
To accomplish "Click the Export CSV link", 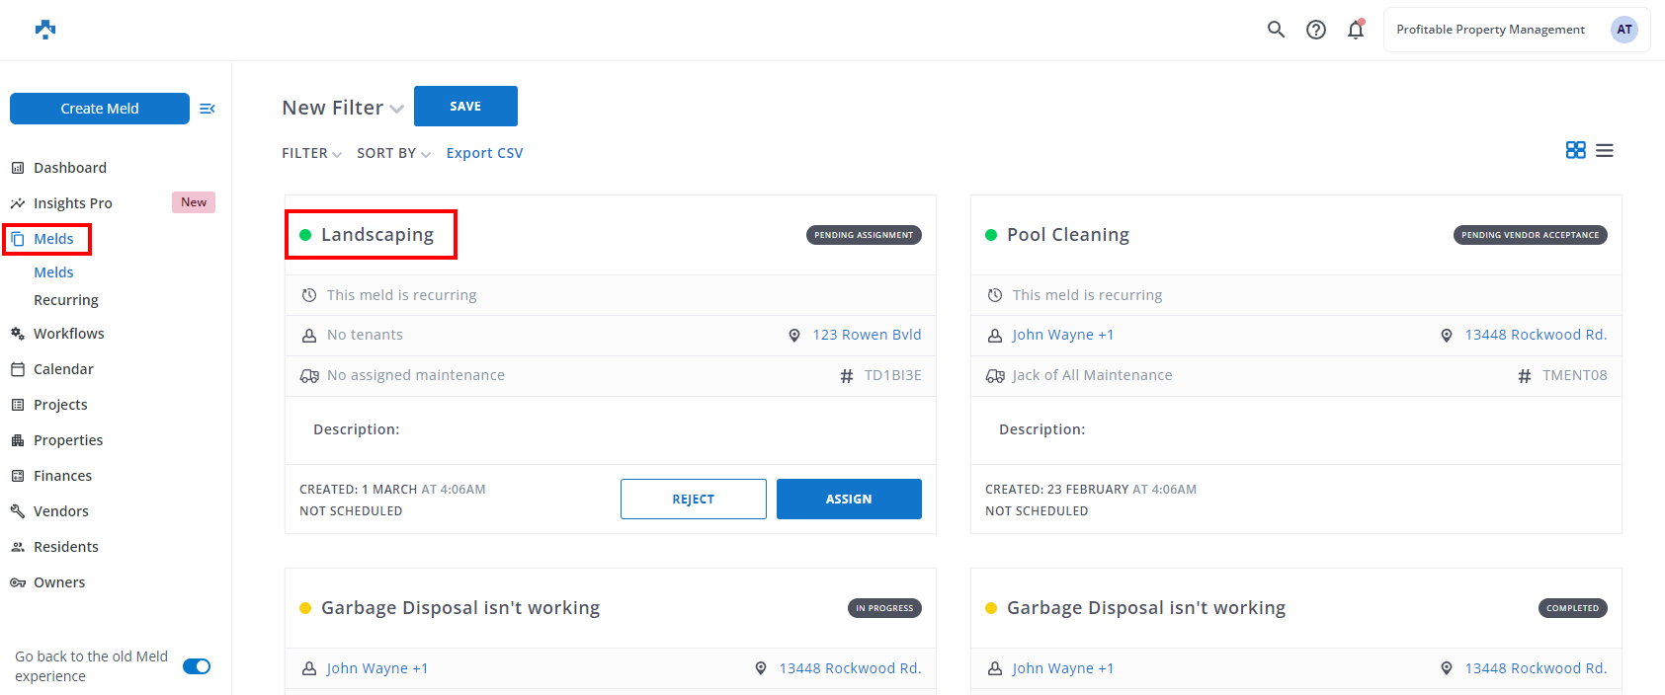I will (484, 153).
